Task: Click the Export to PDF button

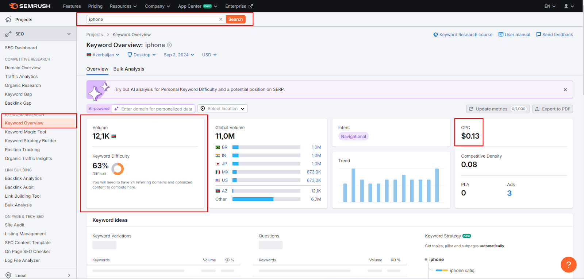Action: (552, 109)
